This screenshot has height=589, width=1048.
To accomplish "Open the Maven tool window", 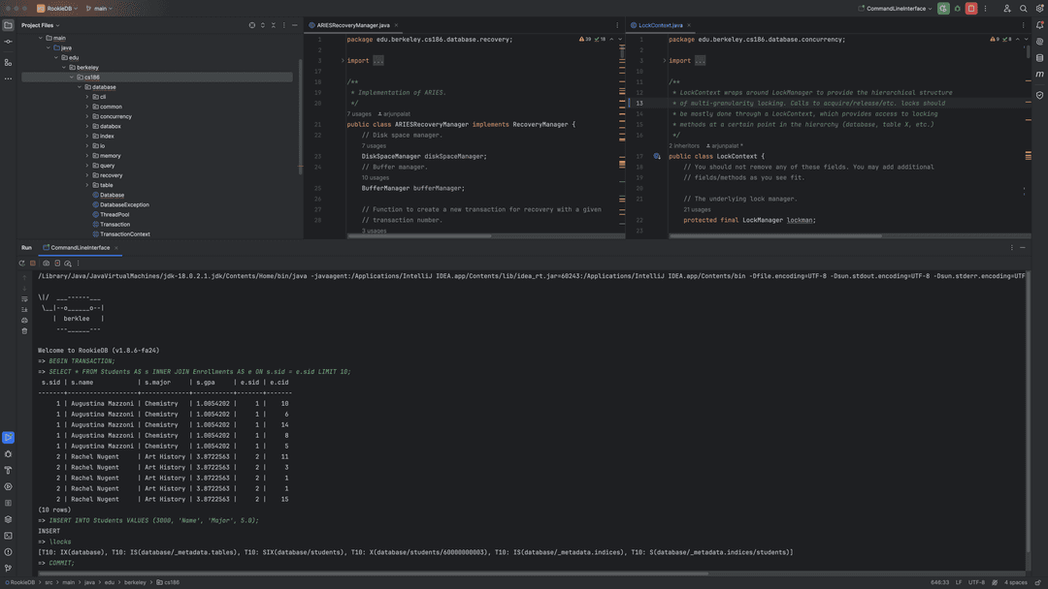I will (x=1039, y=75).
